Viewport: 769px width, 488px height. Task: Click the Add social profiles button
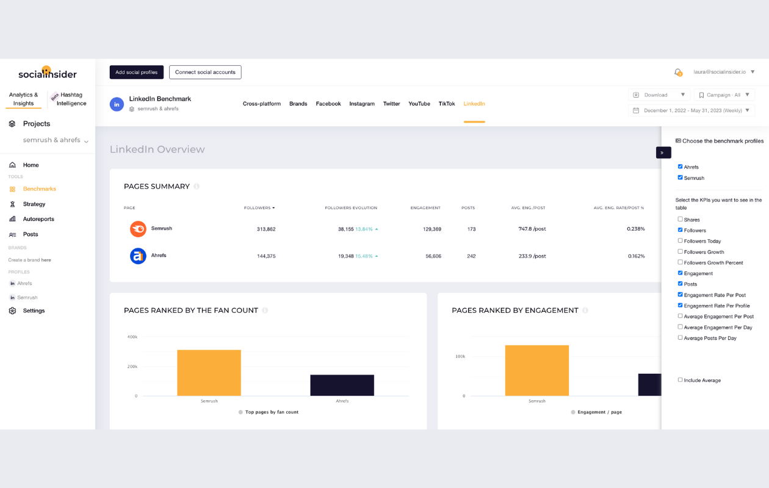pos(137,72)
